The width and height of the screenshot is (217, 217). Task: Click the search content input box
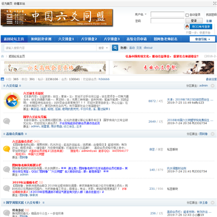50,48
